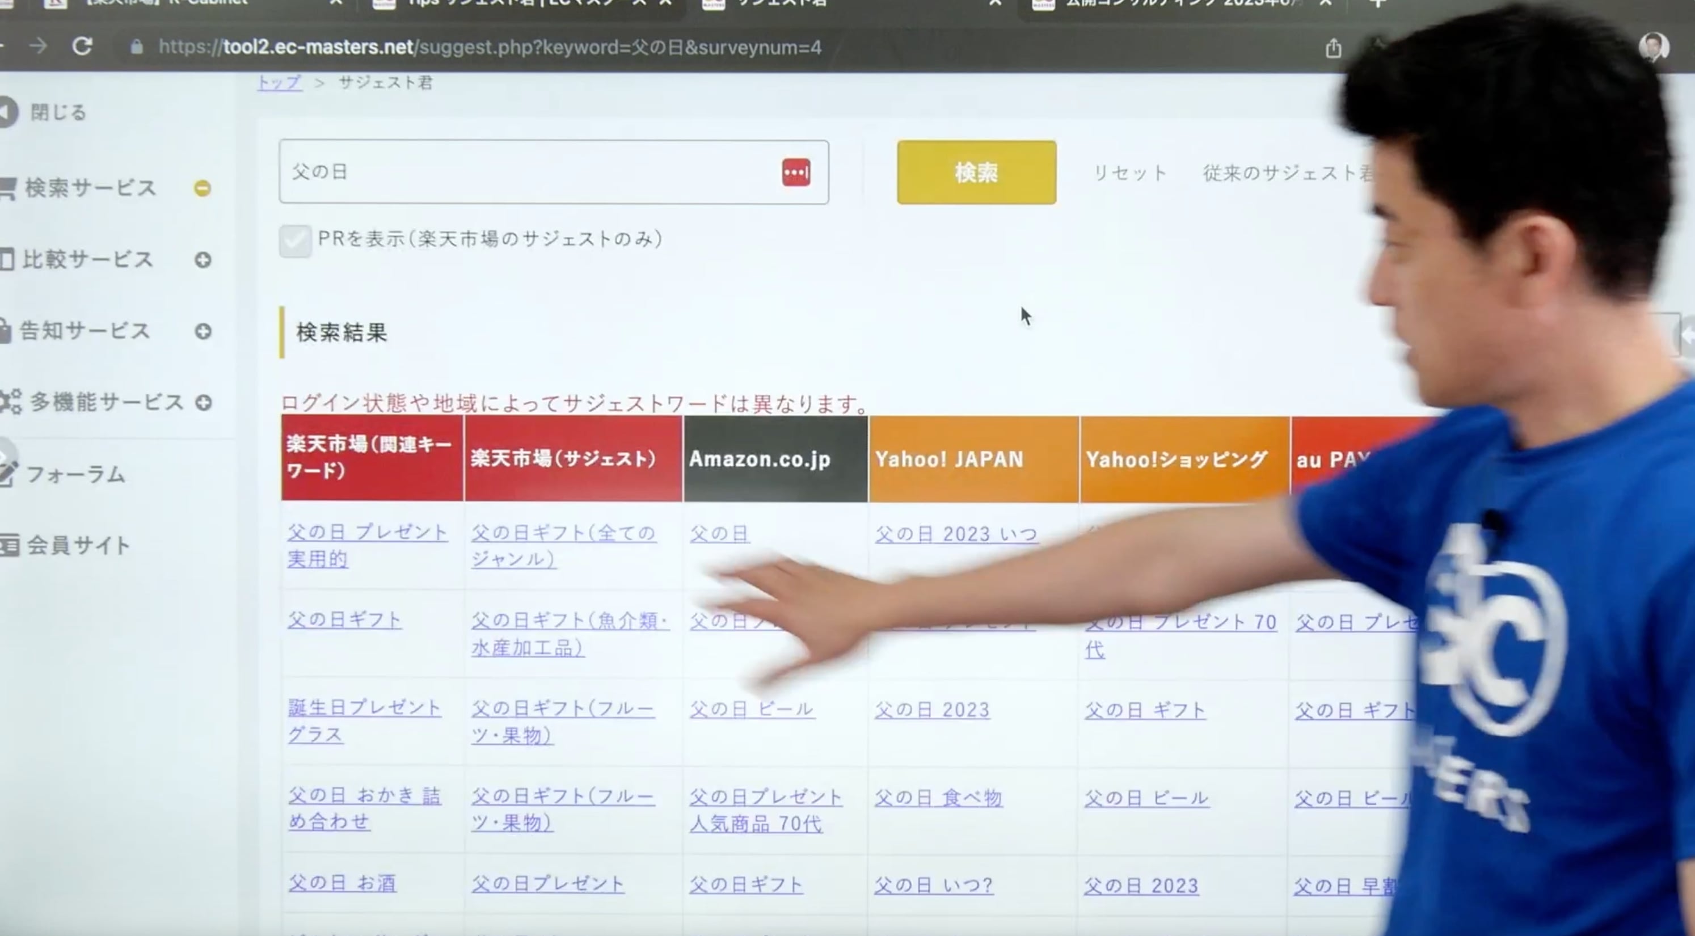Open the 誕生日プレゼント グラス link

(x=365, y=721)
